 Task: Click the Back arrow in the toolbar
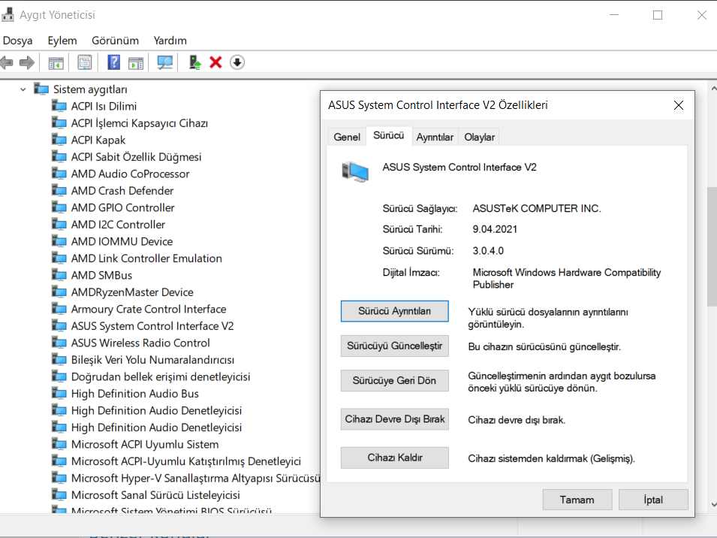[x=8, y=62]
